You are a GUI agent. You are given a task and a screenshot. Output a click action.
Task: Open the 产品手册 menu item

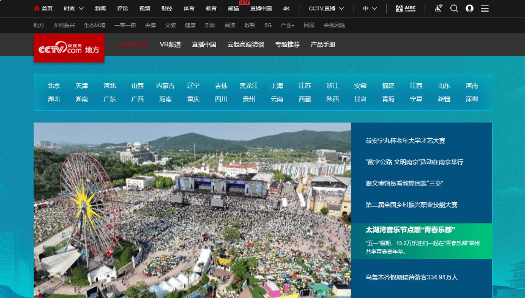click(323, 45)
